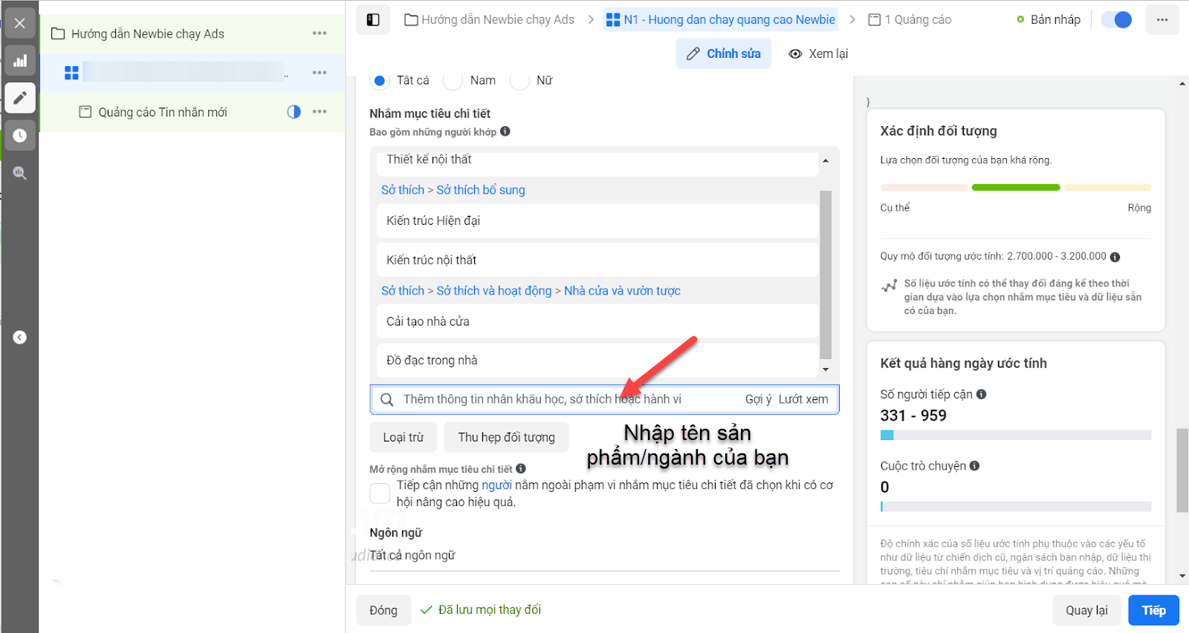Click the Cuộc trò chuyện estimate bar
Image resolution: width=1189 pixels, height=633 pixels.
[x=1016, y=507]
